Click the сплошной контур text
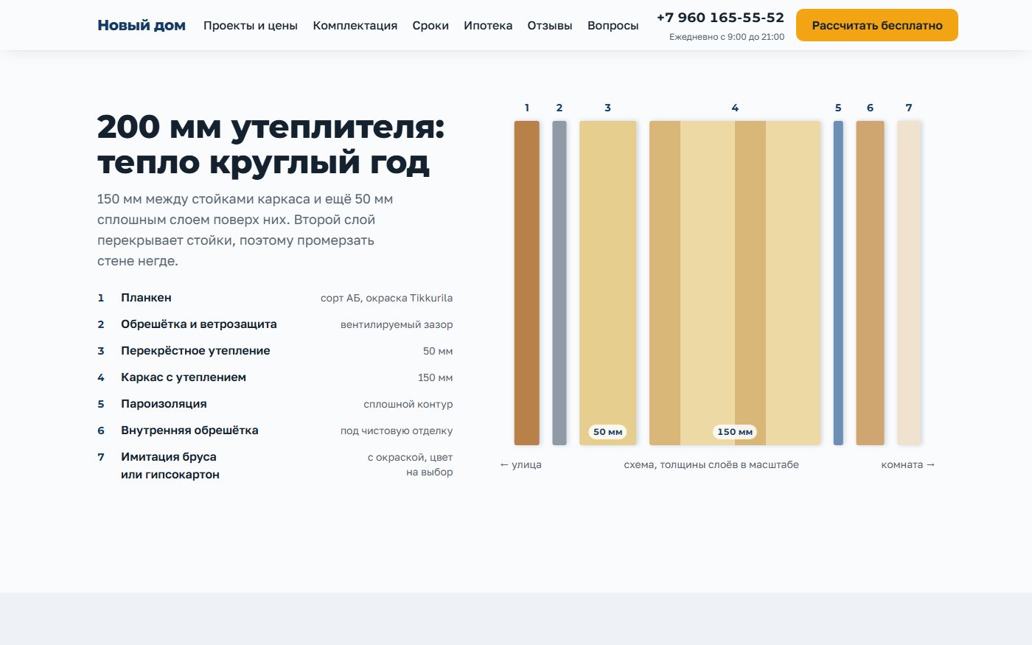This screenshot has height=645, width=1032. pyautogui.click(x=408, y=404)
